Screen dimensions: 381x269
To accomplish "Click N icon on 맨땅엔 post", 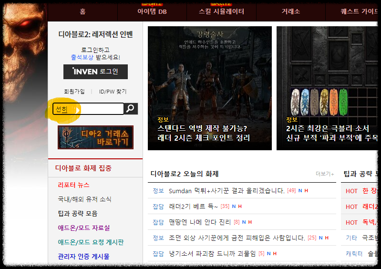I will click(244, 222).
